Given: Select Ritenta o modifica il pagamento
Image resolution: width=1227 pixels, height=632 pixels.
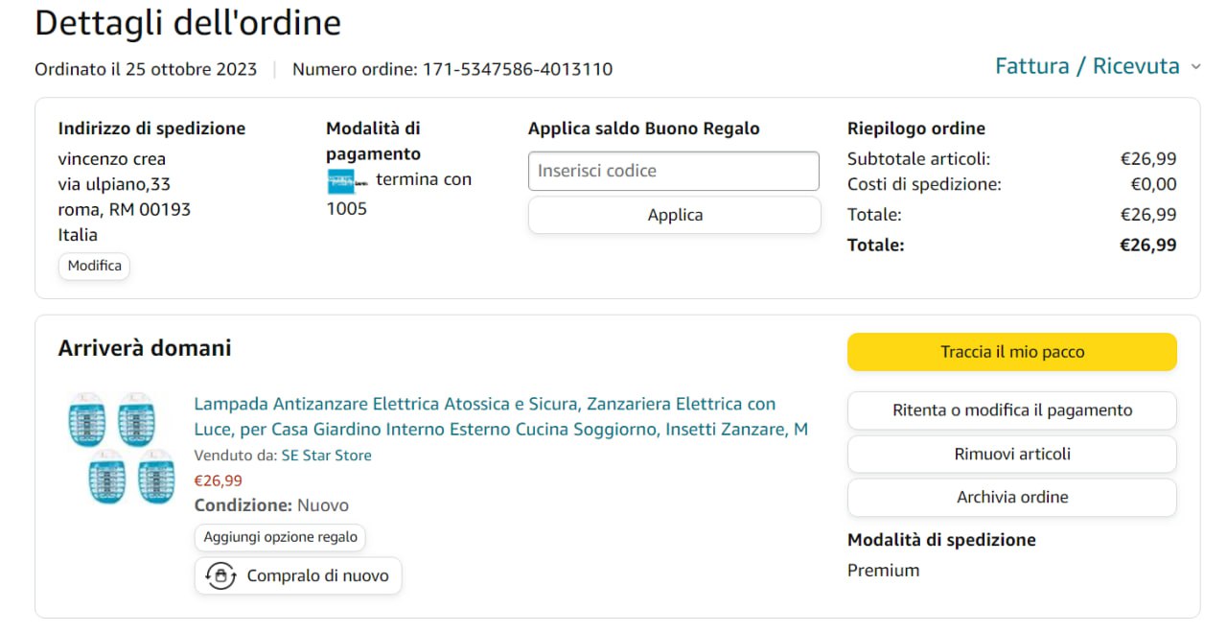Looking at the screenshot, I should point(1011,410).
